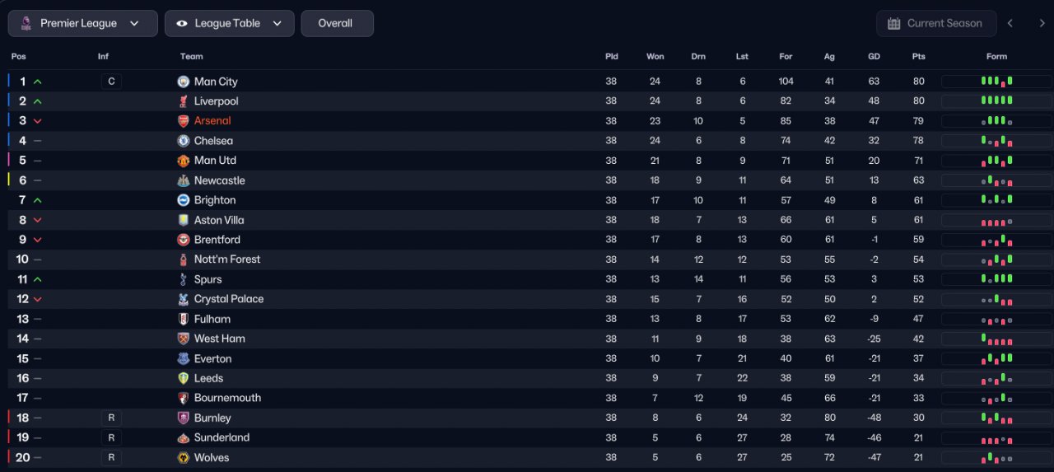This screenshot has height=472, width=1054.
Task: Click the Brighton club crest
Action: 183,200
